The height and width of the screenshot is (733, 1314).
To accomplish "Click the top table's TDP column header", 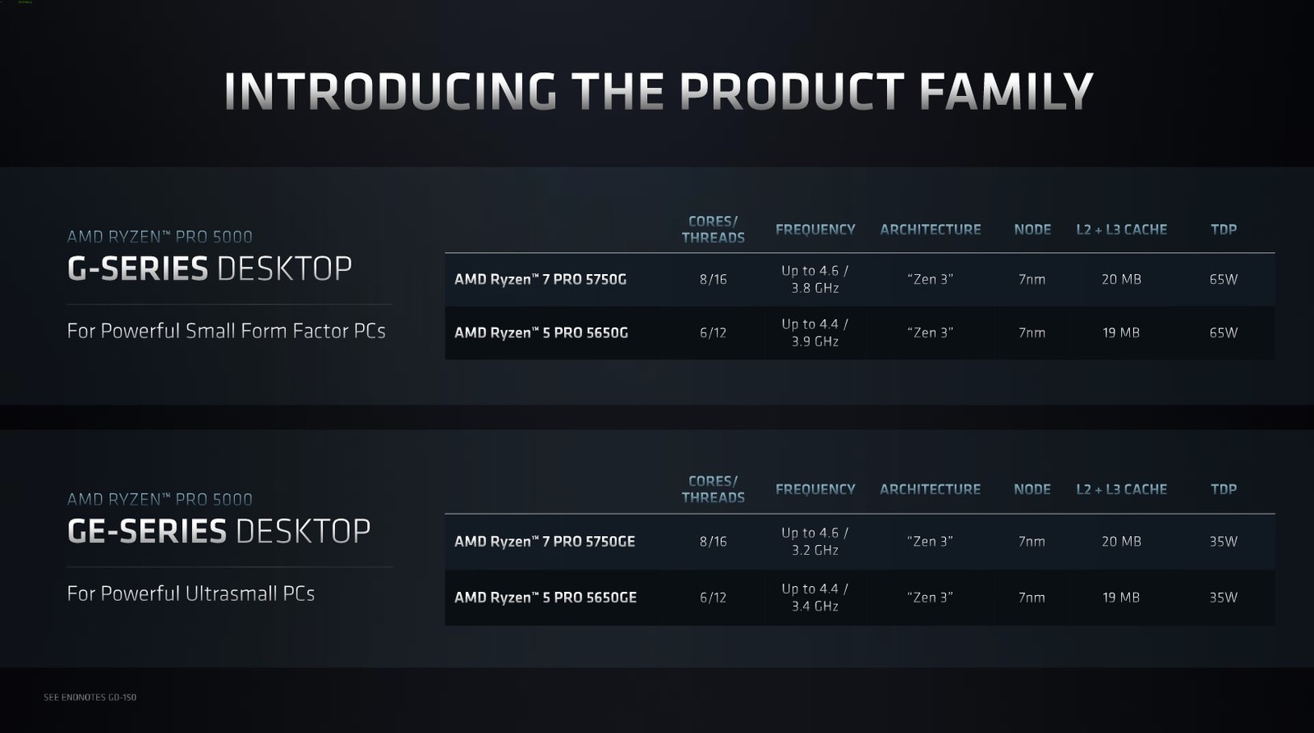I will tap(1223, 230).
